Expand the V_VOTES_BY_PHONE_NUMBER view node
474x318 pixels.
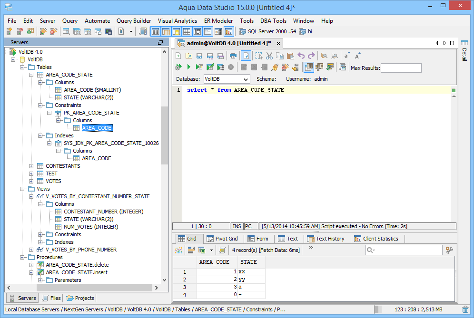point(31,250)
